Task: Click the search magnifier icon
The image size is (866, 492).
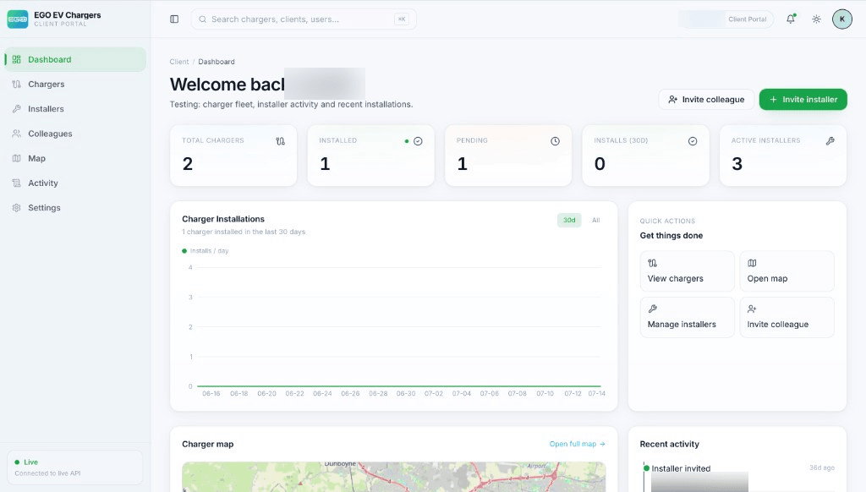Action: pyautogui.click(x=203, y=19)
